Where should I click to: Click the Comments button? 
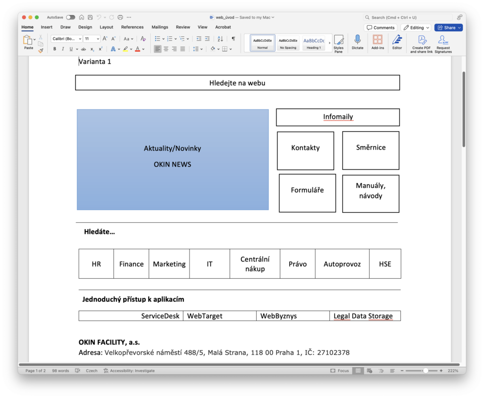(x=380, y=27)
